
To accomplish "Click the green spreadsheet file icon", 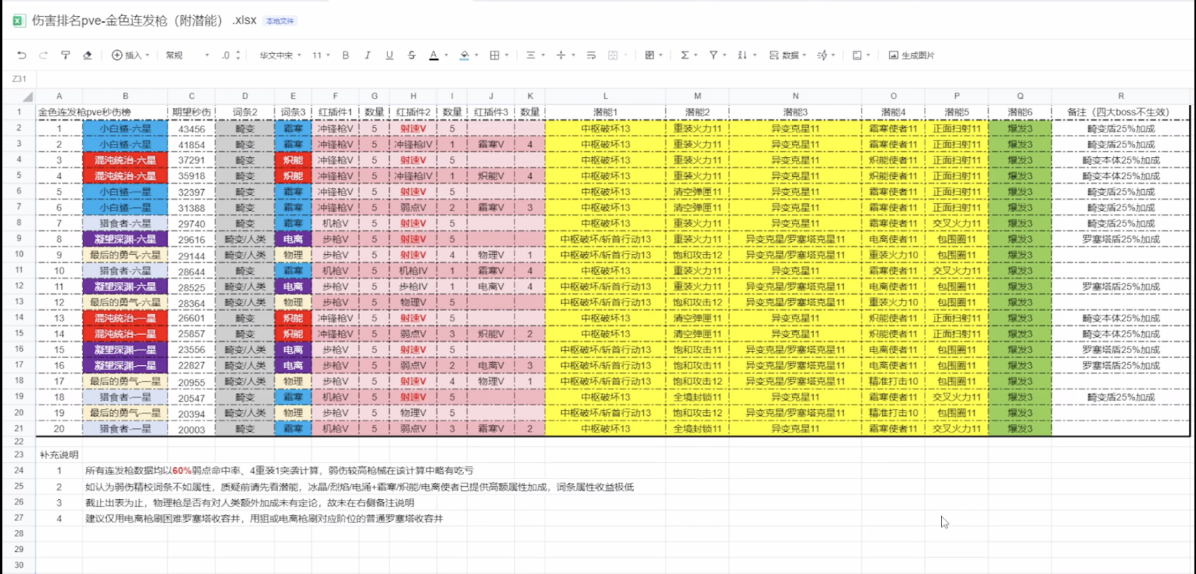I will click(x=19, y=20).
